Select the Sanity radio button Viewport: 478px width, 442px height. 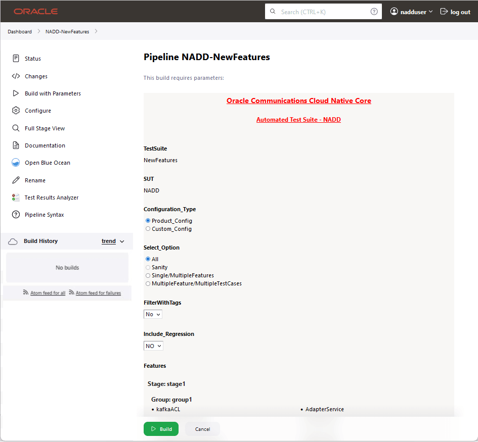[x=148, y=267]
